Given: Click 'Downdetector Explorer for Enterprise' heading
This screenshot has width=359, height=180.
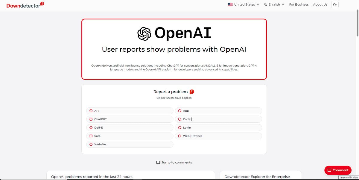Looking at the screenshot, I should pos(257,177).
